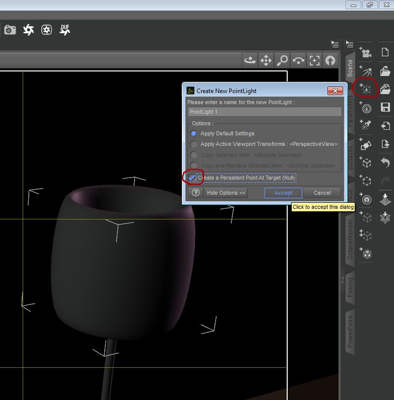Click the Create New Distant Light icon
This screenshot has width=394, height=400.
[366, 71]
